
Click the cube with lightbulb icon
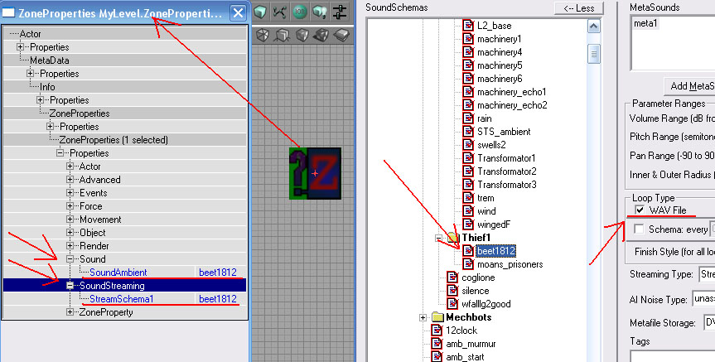(320, 12)
